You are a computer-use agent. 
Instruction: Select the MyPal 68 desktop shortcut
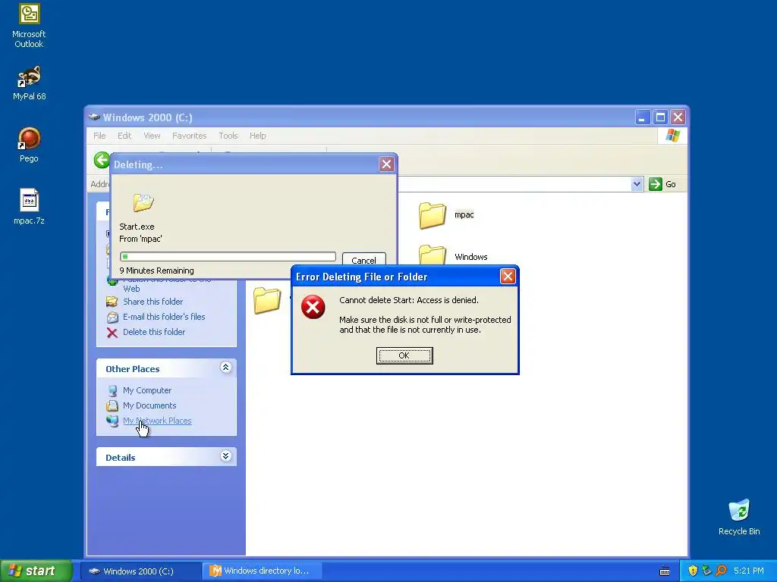[29, 83]
